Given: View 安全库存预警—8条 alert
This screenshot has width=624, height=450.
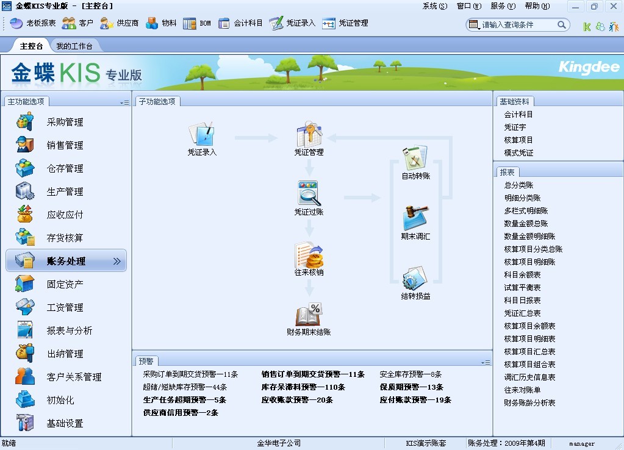Looking at the screenshot, I should click(411, 374).
